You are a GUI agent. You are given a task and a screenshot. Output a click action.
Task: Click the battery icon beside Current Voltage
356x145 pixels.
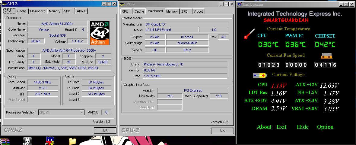[260, 75]
